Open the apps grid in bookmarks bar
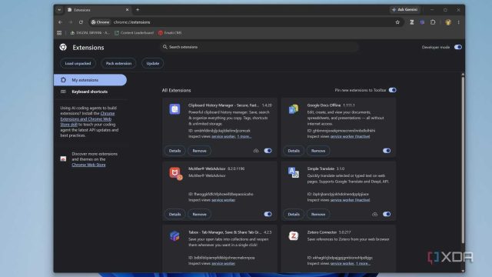492x277 pixels. click(x=59, y=32)
